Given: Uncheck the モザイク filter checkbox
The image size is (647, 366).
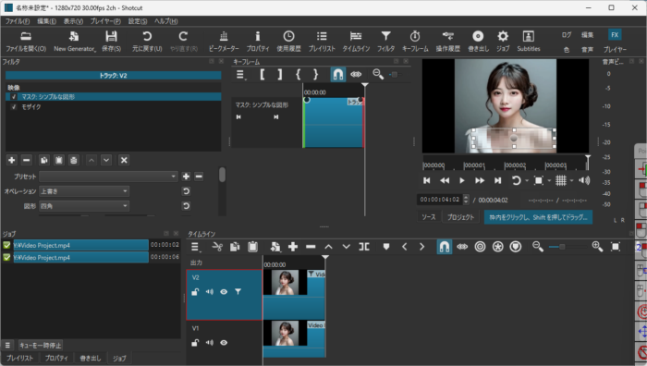Looking at the screenshot, I should 14,107.
